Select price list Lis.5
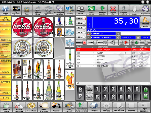The height and width of the screenshot is (113, 151). (81, 37)
